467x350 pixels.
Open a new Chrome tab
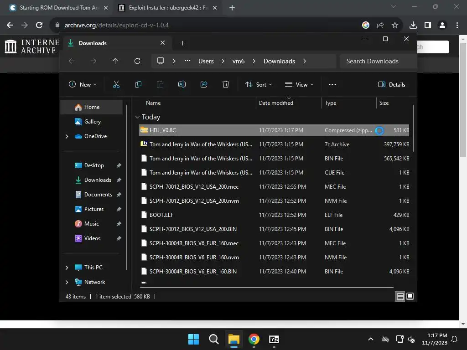tap(232, 8)
